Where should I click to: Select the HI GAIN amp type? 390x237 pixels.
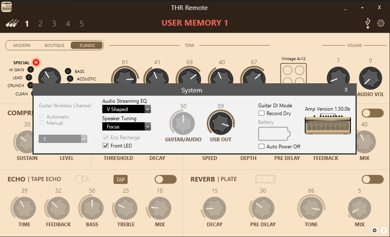click(x=30, y=70)
